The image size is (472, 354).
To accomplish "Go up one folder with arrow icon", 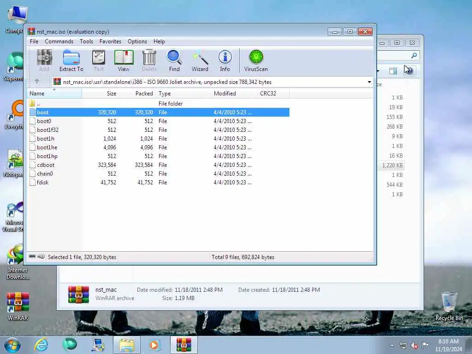I will tap(37, 81).
